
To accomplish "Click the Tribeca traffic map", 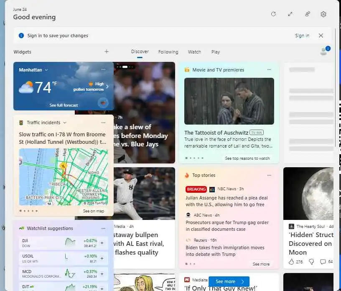I will (63, 177).
